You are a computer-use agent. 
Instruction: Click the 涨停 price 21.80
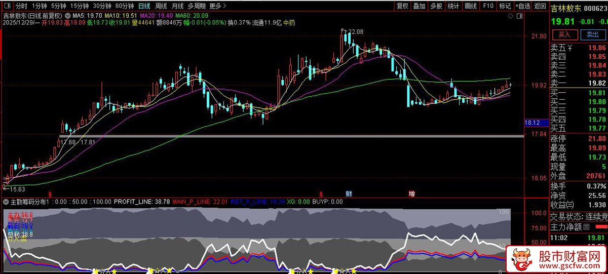click(x=597, y=138)
